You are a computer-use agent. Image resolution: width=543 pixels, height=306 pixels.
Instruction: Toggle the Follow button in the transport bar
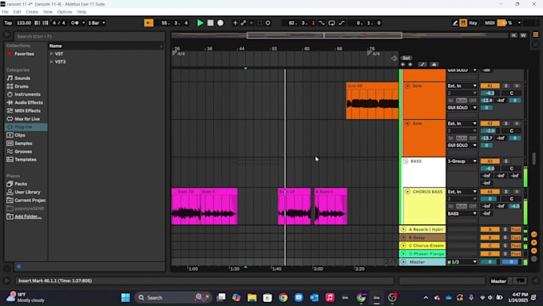coord(149,23)
